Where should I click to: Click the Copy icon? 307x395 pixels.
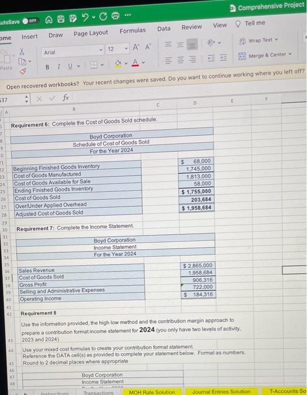[23, 62]
